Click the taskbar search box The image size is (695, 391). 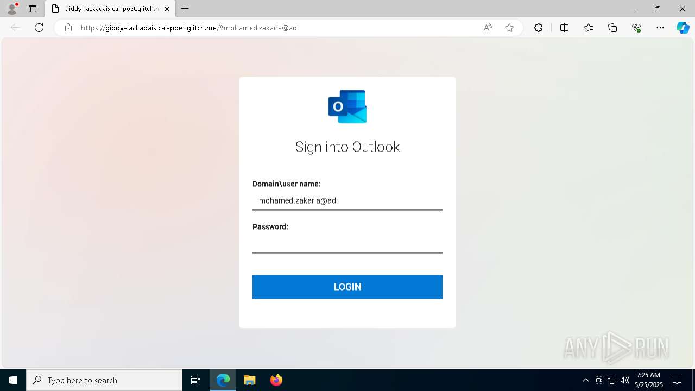[x=104, y=380]
